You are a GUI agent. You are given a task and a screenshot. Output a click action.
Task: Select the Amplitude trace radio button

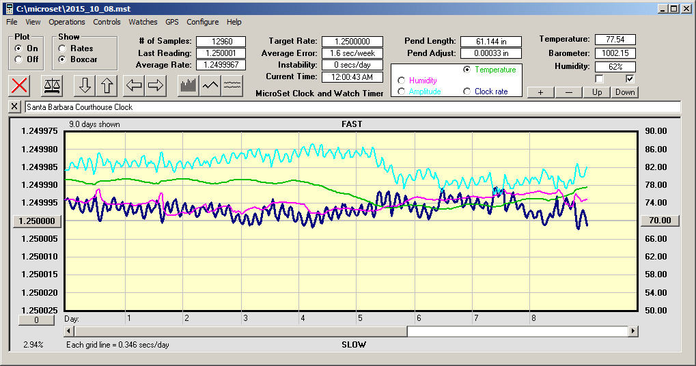pos(401,91)
